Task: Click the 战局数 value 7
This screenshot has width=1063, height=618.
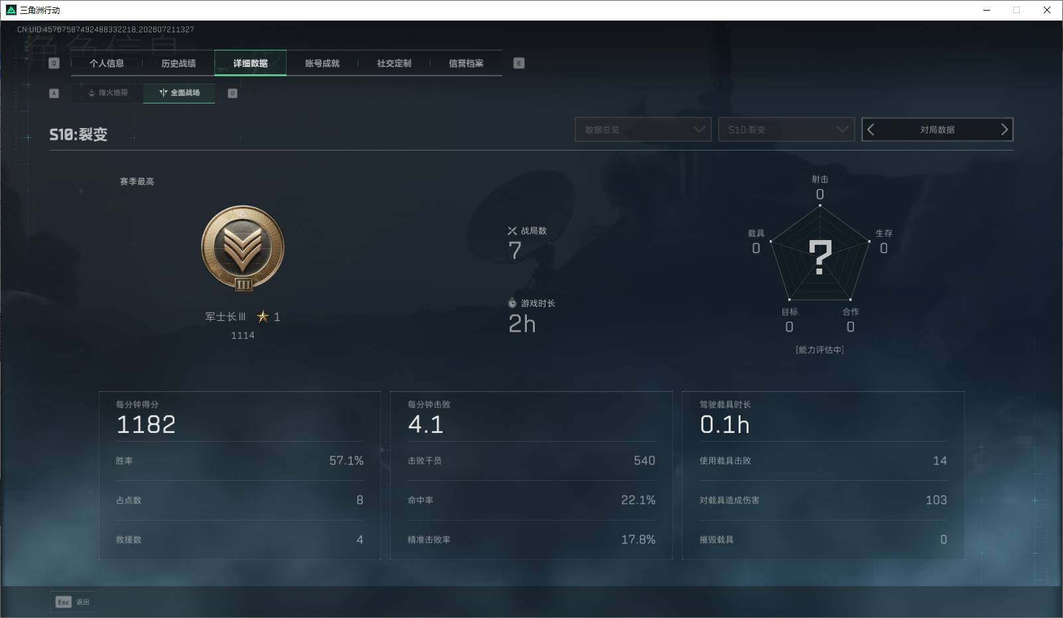Action: (x=515, y=251)
